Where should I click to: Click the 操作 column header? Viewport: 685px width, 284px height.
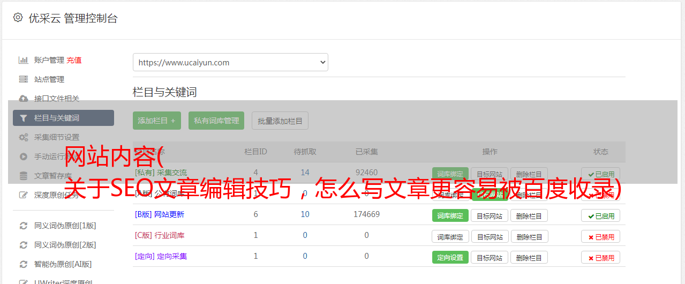pos(490,152)
